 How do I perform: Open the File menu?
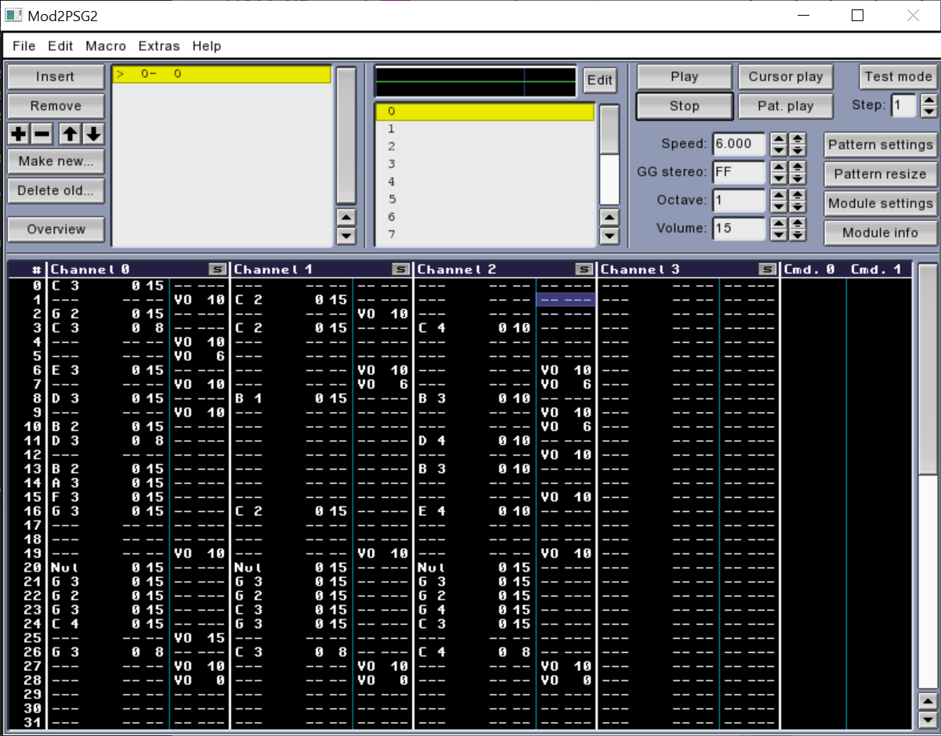coord(24,46)
